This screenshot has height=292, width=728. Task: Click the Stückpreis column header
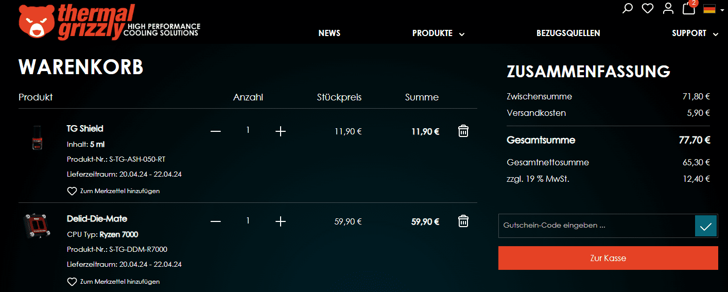[x=339, y=97]
